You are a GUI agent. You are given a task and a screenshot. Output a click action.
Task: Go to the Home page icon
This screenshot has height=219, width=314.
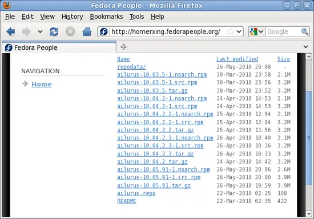pos(87,31)
